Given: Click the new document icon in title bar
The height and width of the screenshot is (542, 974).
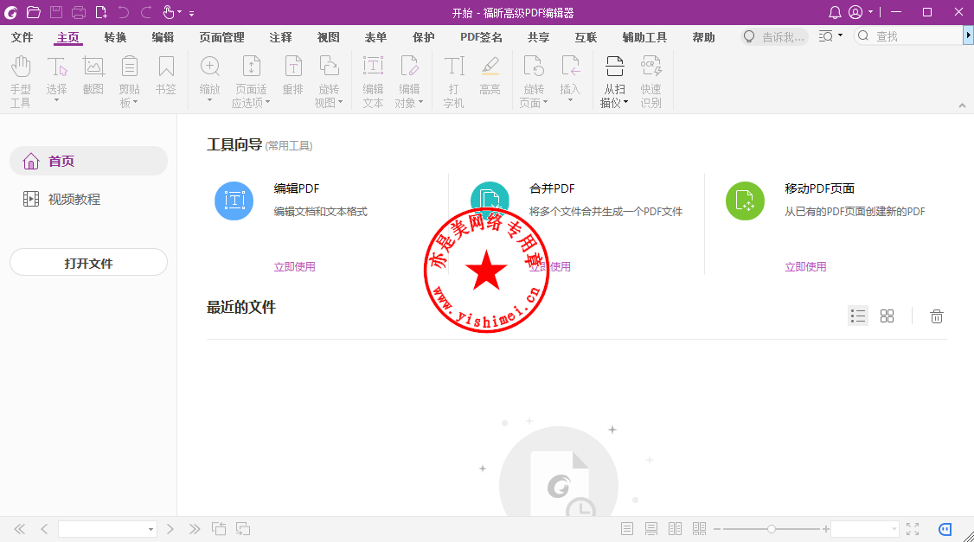Looking at the screenshot, I should click(100, 12).
